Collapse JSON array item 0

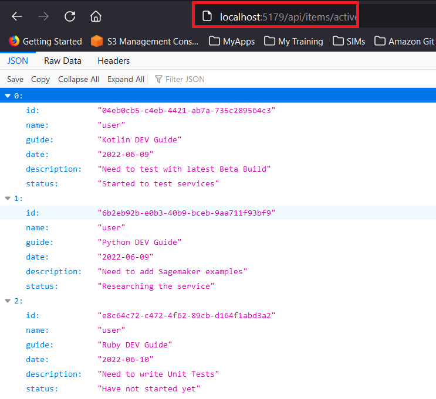pyautogui.click(x=8, y=96)
